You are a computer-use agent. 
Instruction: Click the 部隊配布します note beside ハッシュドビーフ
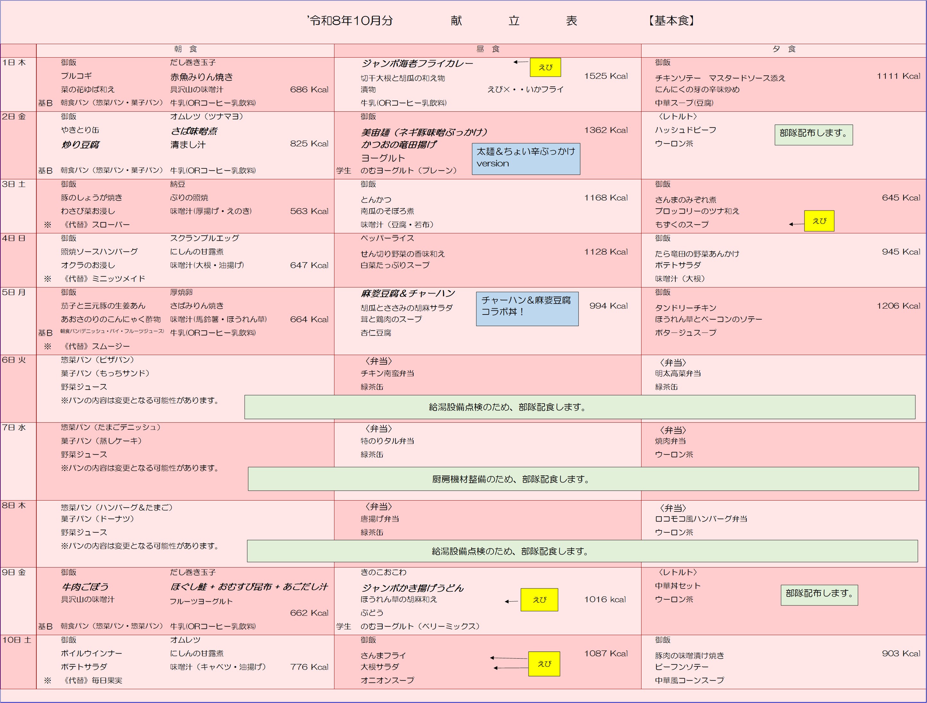pos(814,135)
